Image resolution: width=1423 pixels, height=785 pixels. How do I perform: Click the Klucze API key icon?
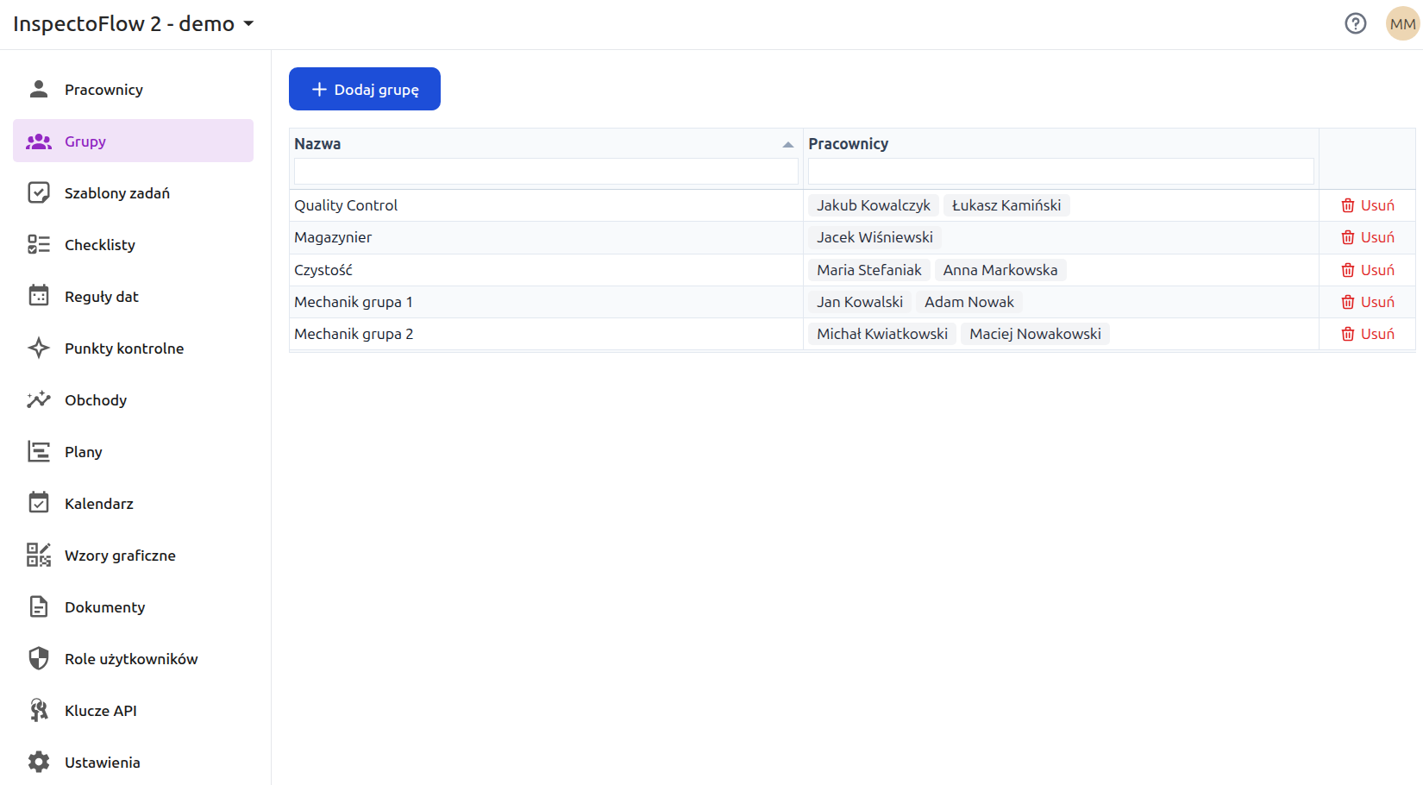click(x=39, y=711)
